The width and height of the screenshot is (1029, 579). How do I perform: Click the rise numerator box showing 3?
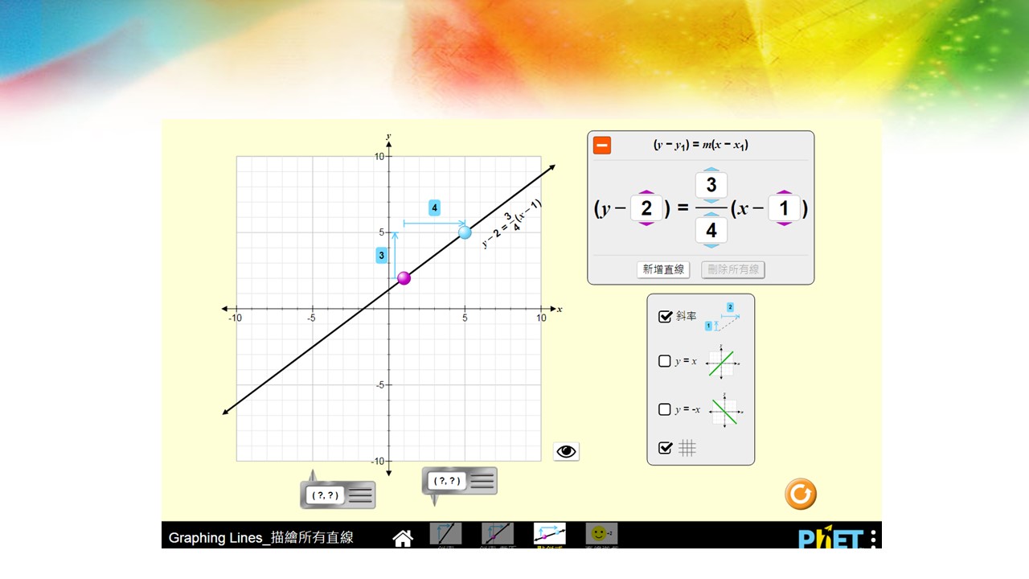coord(711,185)
